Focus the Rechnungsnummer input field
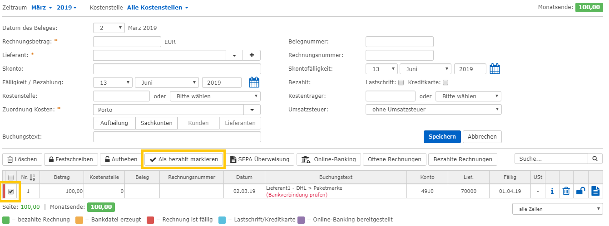Viewport: 609px width, 226px height. coord(400,55)
